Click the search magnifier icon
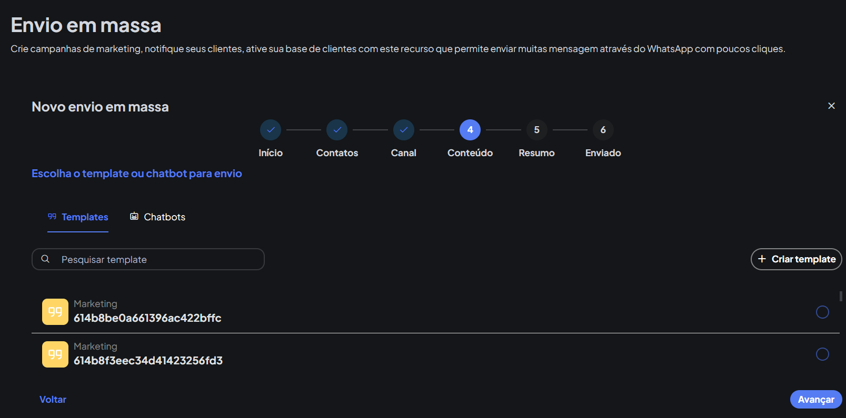 [46, 259]
